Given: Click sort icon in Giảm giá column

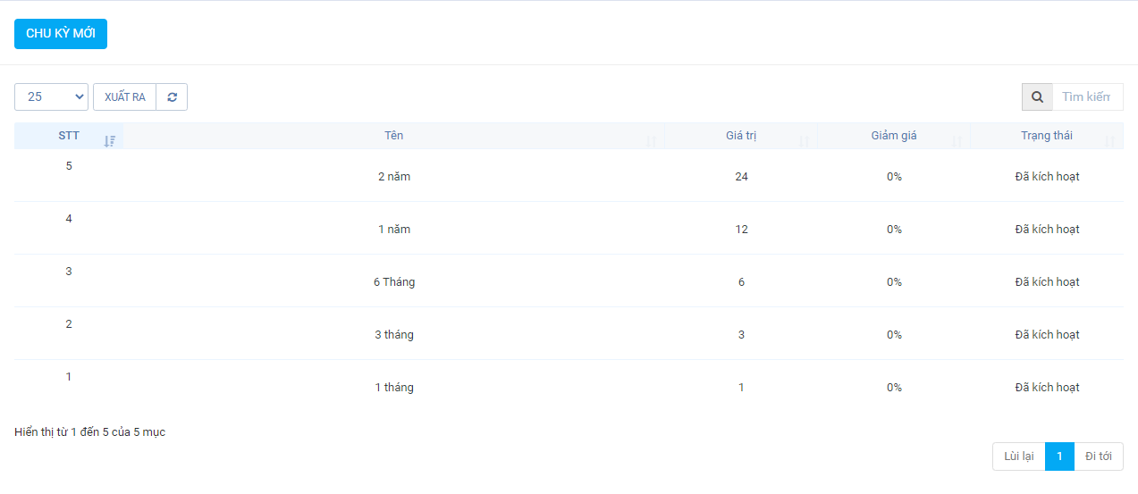Looking at the screenshot, I should pos(957,141).
